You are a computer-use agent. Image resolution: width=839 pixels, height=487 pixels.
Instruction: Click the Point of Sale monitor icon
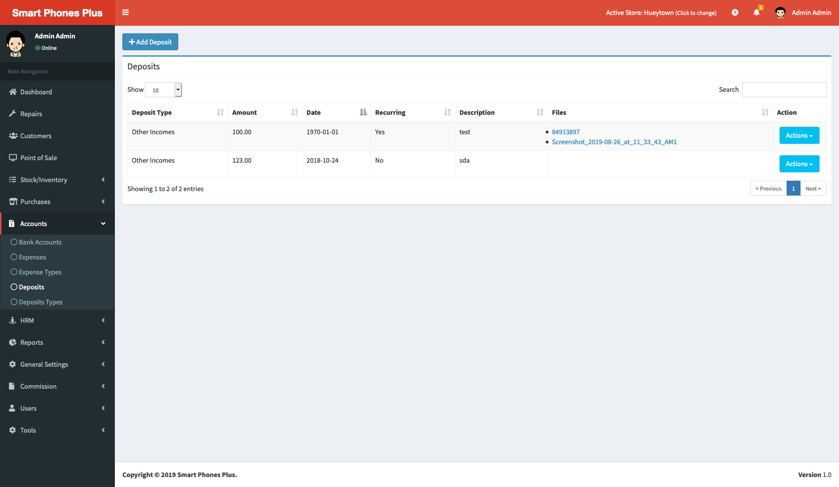13,158
